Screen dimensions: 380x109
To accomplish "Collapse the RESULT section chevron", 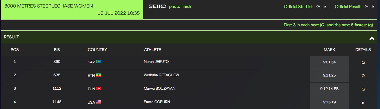I will click(x=372, y=38).
